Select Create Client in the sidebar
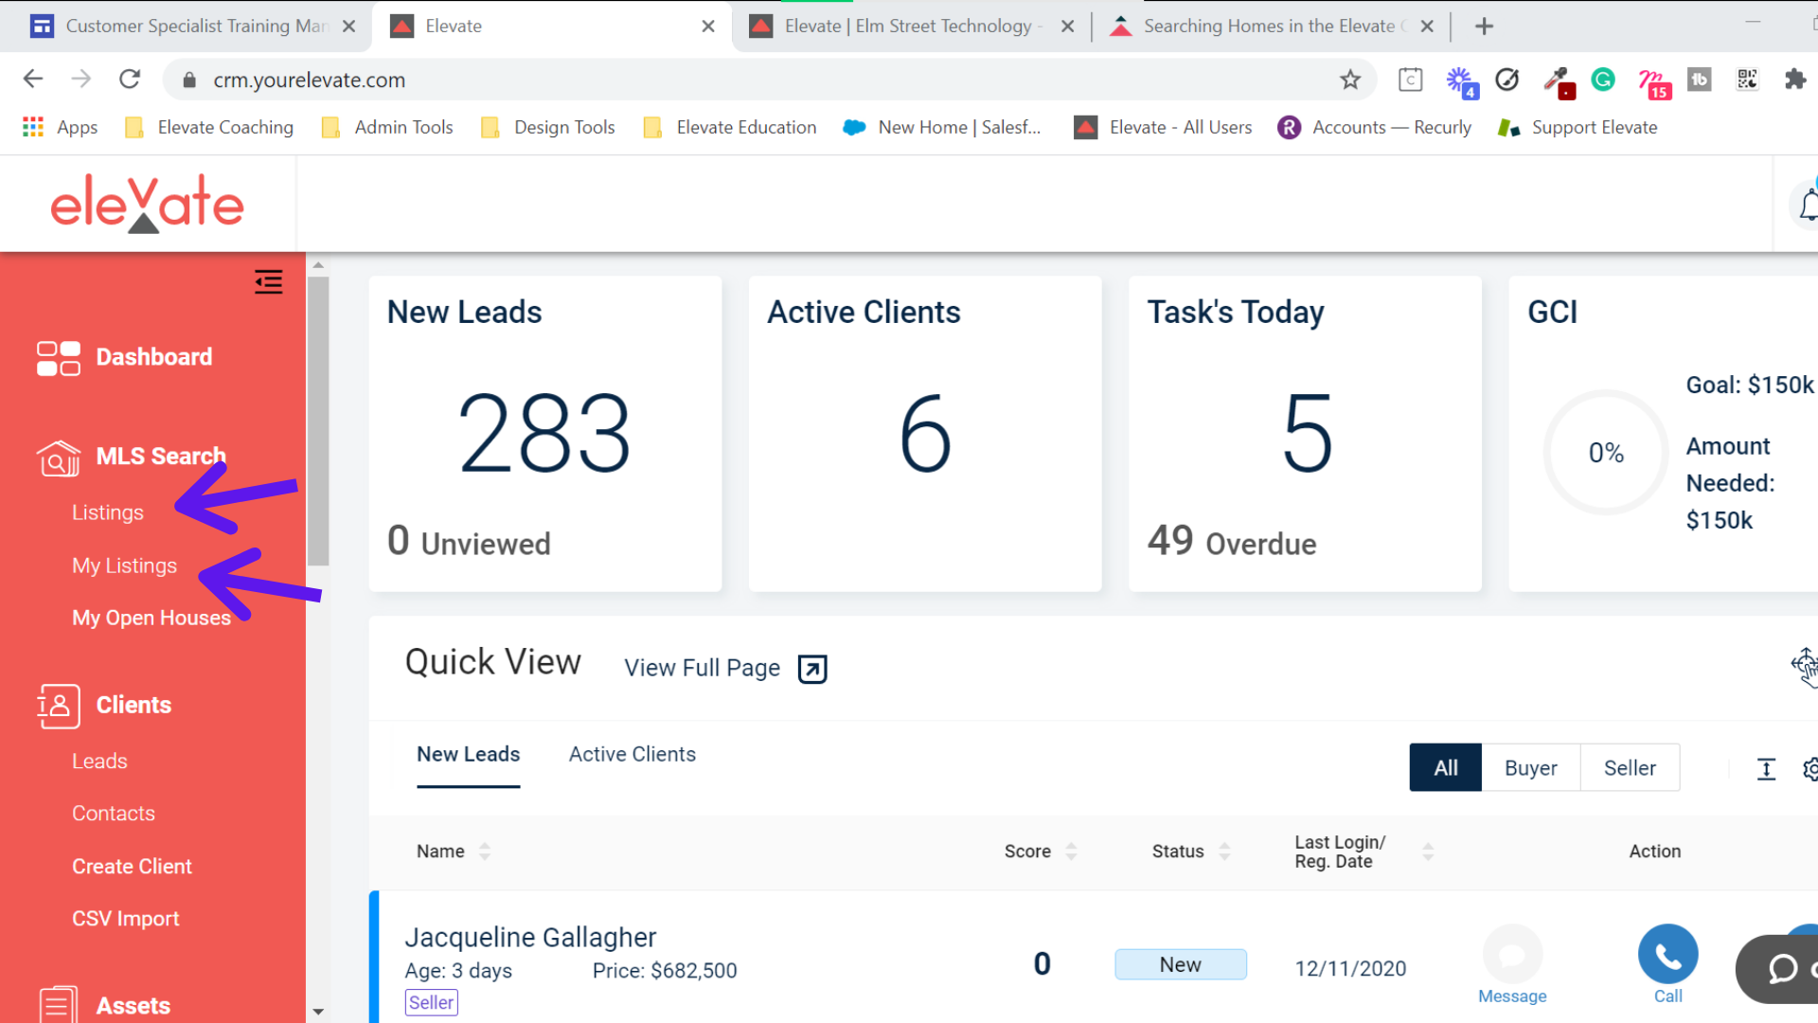This screenshot has width=1818, height=1023. point(132,867)
